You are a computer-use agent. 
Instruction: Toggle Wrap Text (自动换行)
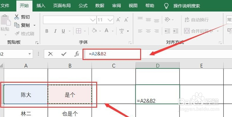pos(197,20)
